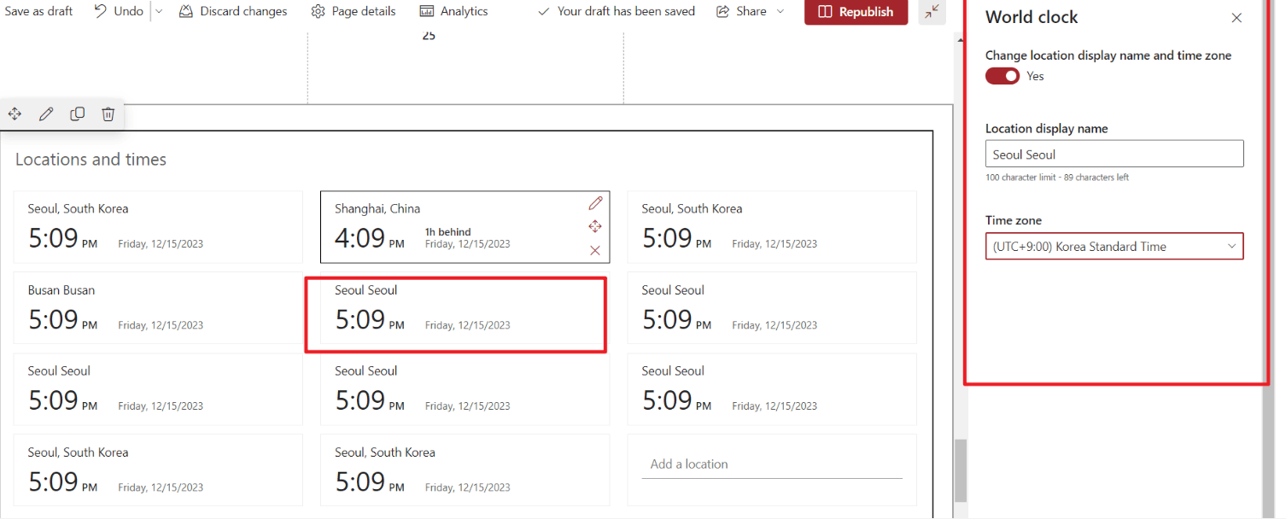Click the edit web part pencil icon
The width and height of the screenshot is (1286, 519).
46,114
